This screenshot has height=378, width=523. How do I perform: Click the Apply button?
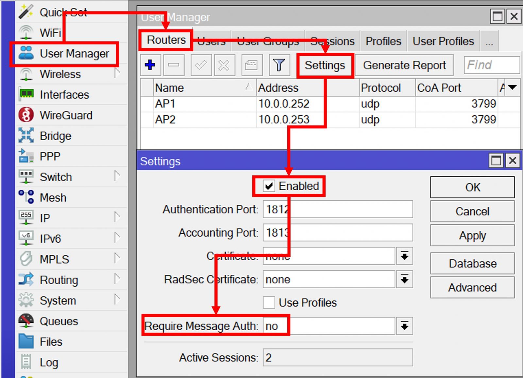pos(472,236)
